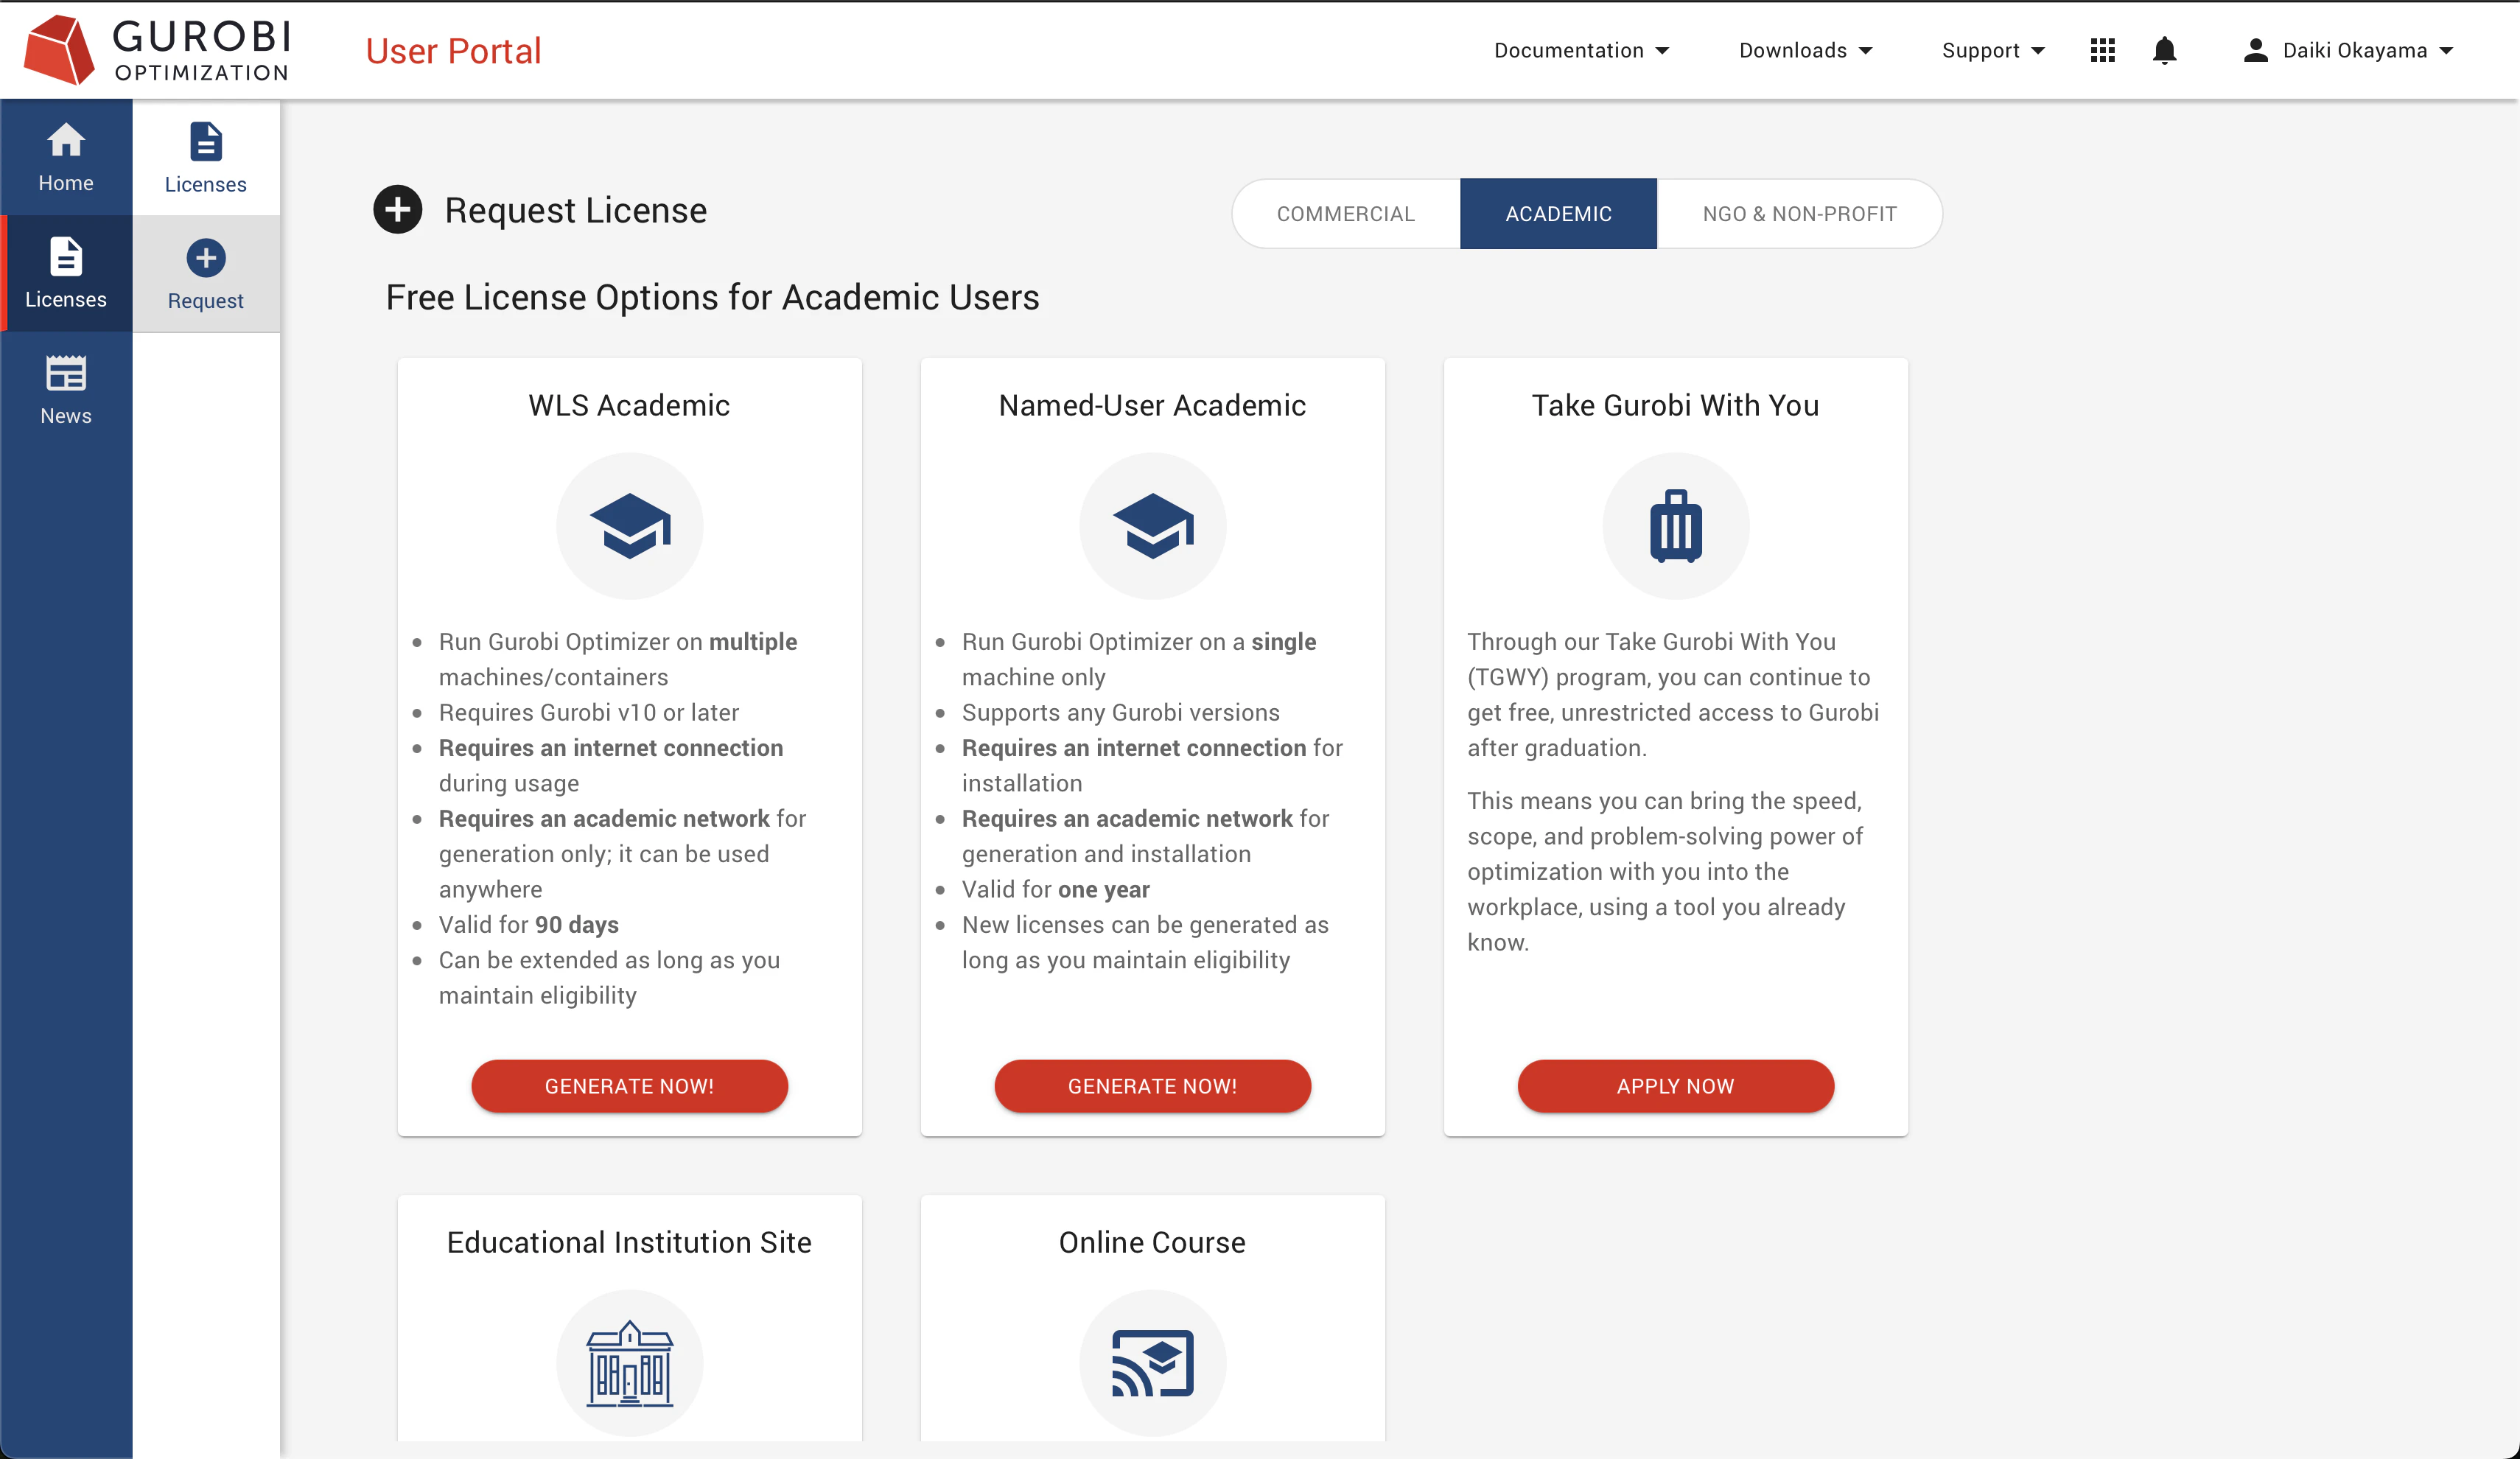This screenshot has width=2520, height=1459.
Task: Click the Named-User Academic graduation cap icon
Action: pyautogui.click(x=1153, y=526)
